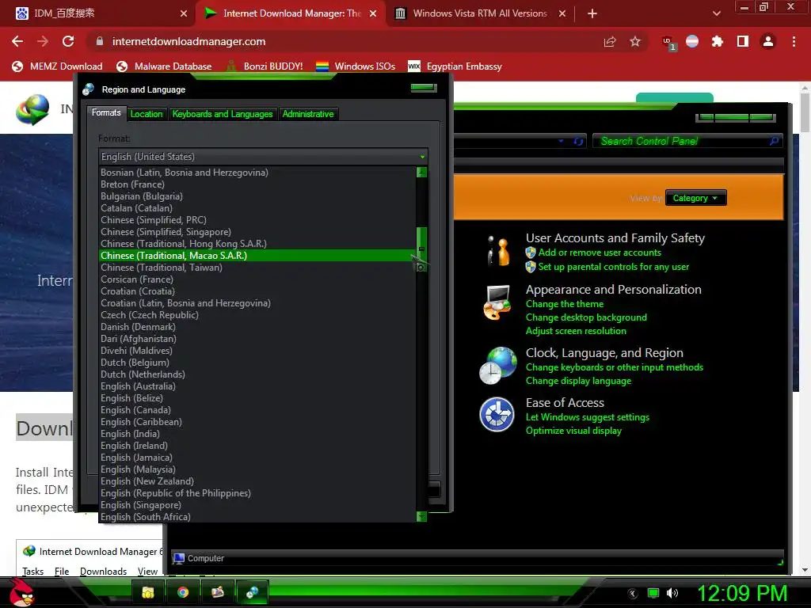Select Chinese (Traditional, Taiwan) format
This screenshot has width=811, height=608.
(257, 268)
